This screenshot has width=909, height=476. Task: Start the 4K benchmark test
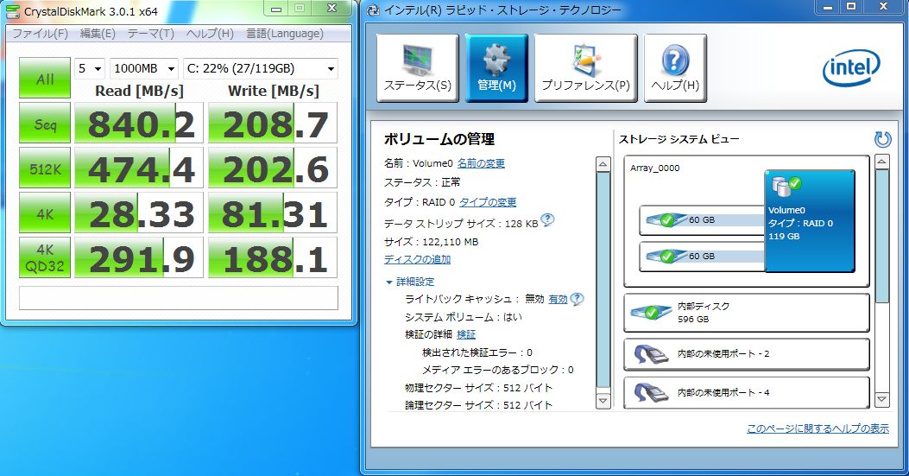45,213
